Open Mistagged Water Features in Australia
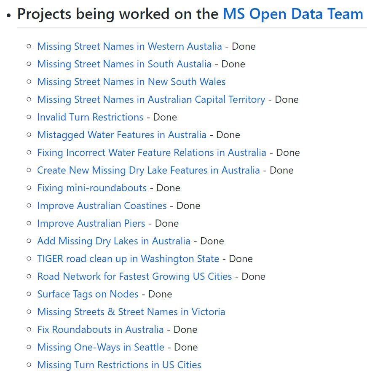367x375 pixels. pyautogui.click(x=122, y=135)
